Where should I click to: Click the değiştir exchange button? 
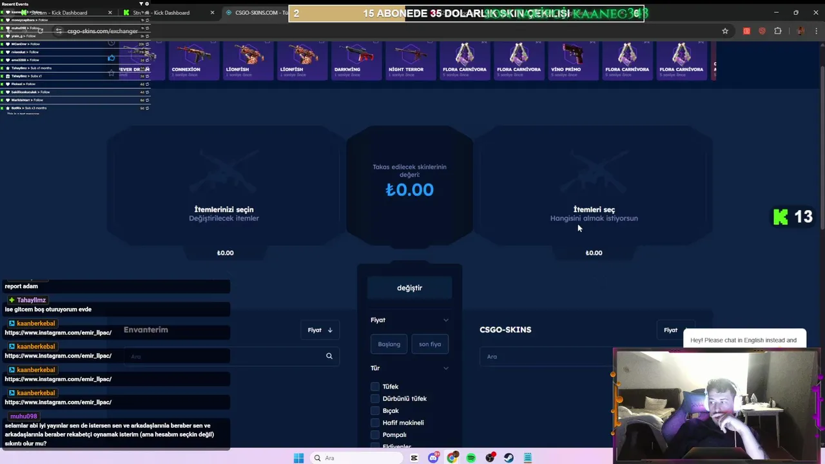(x=409, y=287)
